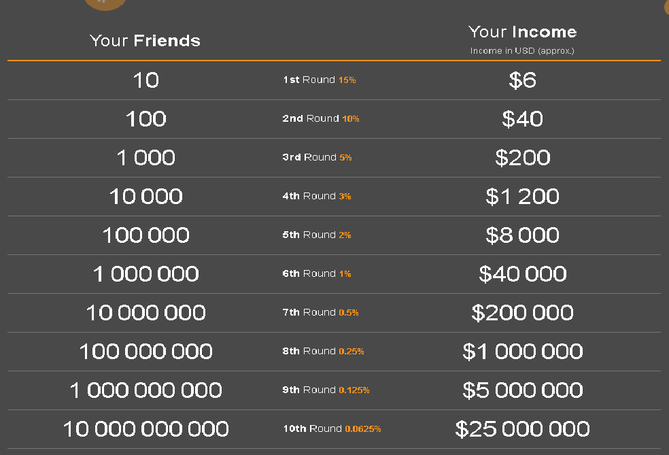The image size is (669, 455).
Task: Select the $40 000 income amount
Action: click(522, 274)
